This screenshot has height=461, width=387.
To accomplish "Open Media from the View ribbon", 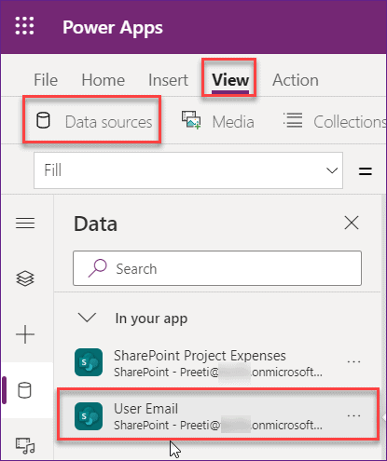I will (x=218, y=121).
